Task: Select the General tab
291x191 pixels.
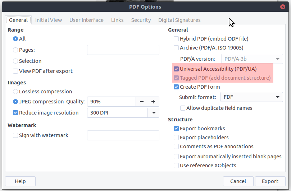Action: (x=18, y=20)
